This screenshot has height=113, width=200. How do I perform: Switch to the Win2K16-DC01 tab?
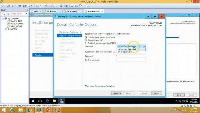click(52, 11)
